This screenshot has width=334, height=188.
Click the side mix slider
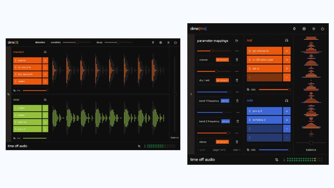tap(275, 150)
